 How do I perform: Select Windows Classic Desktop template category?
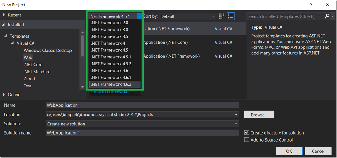tap(48, 51)
